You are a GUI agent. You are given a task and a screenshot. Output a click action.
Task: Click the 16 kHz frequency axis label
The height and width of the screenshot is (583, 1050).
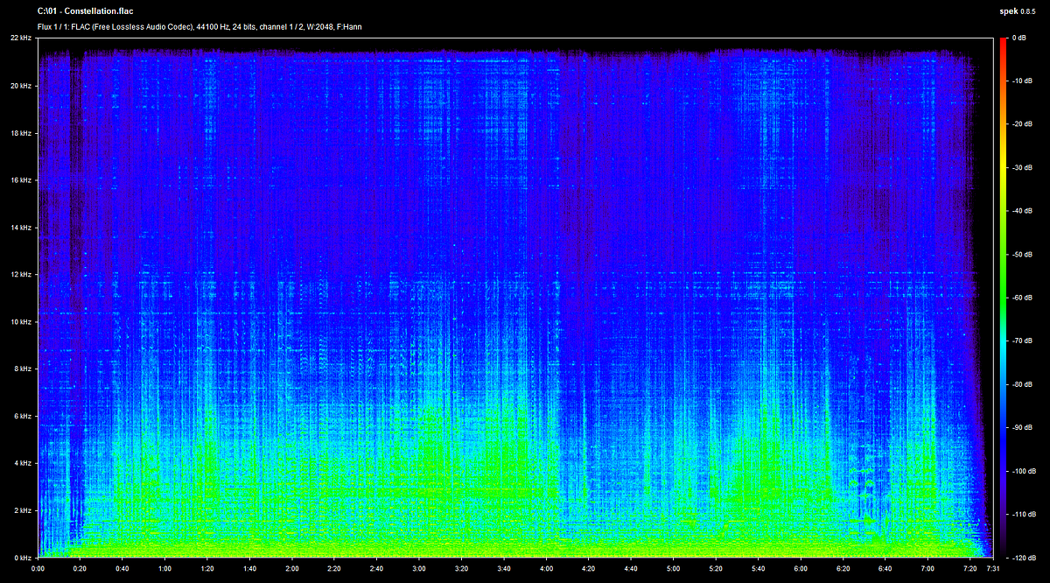coord(21,180)
